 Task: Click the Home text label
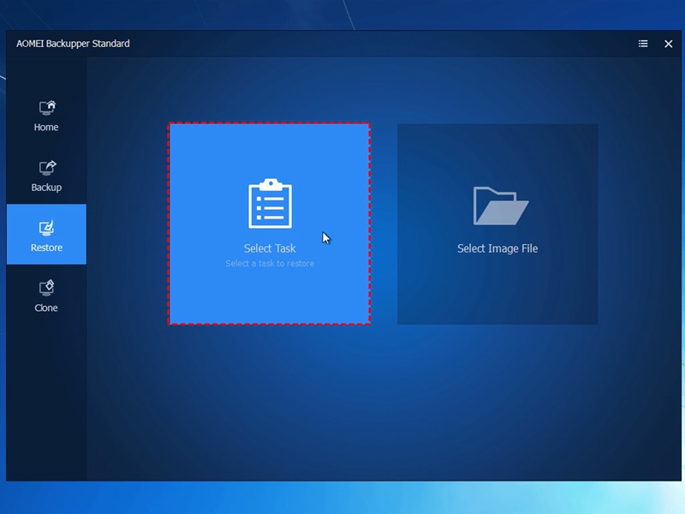tap(46, 127)
